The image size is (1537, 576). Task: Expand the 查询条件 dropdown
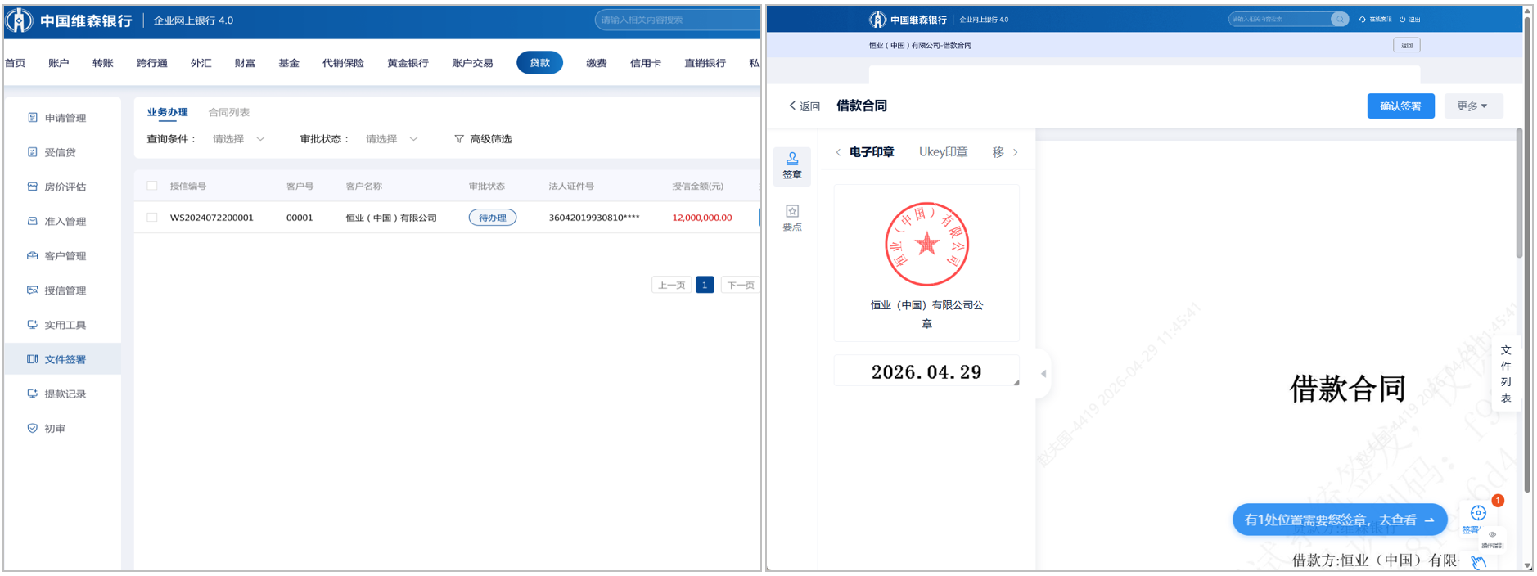point(238,139)
